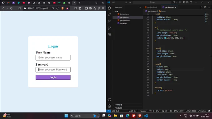Open zoom control in address bar
The height and width of the screenshot is (119, 212).
[x=53, y=8]
